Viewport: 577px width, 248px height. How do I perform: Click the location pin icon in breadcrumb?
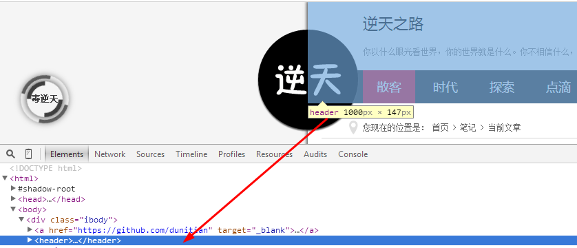point(353,127)
